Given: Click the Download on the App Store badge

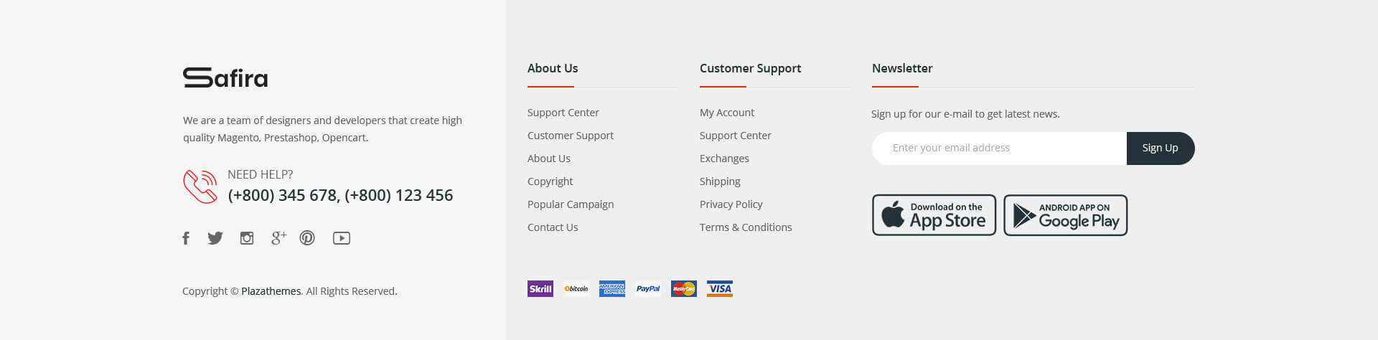Looking at the screenshot, I should tap(934, 215).
